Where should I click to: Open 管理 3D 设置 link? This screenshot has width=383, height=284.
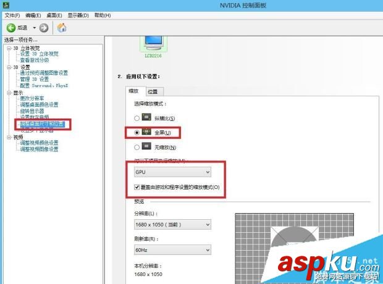(35, 79)
